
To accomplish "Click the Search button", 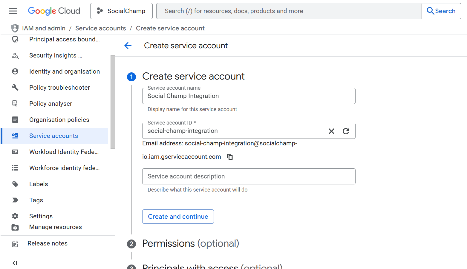I will pos(441,11).
